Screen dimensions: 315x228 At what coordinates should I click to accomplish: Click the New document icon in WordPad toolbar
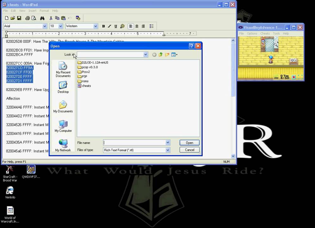[x=7, y=18]
